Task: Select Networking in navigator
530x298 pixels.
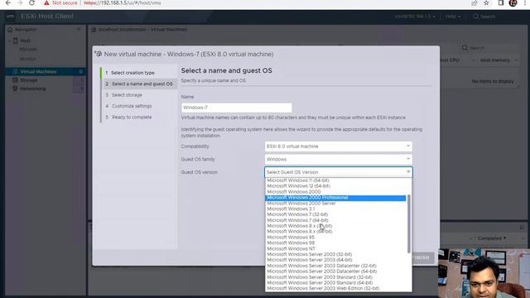Action: (x=32, y=89)
